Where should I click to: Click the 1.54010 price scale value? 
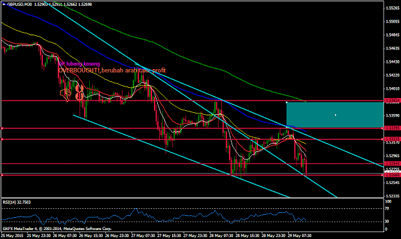(393, 88)
